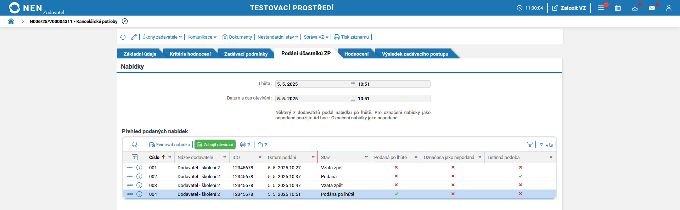Open Datum podání column filter arrow

tap(313, 157)
